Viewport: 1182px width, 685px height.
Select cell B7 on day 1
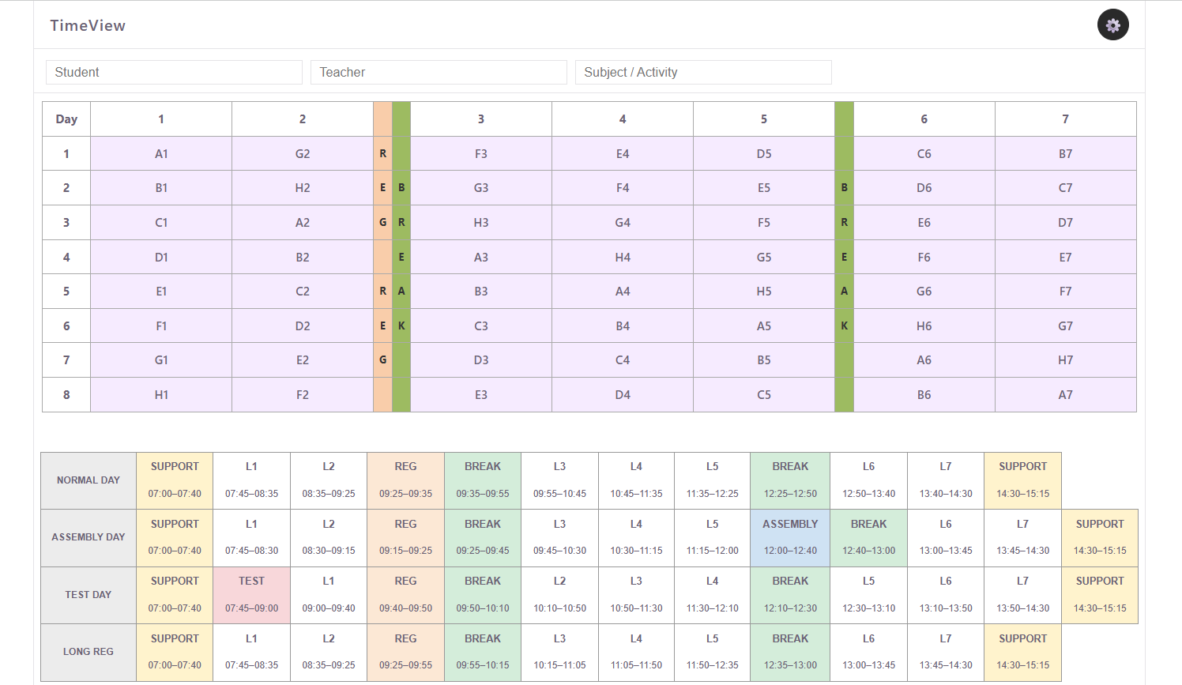pos(1066,153)
